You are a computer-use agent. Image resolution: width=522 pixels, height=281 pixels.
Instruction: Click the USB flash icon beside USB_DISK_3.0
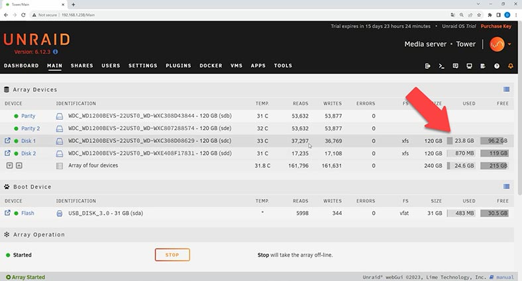[x=59, y=214]
